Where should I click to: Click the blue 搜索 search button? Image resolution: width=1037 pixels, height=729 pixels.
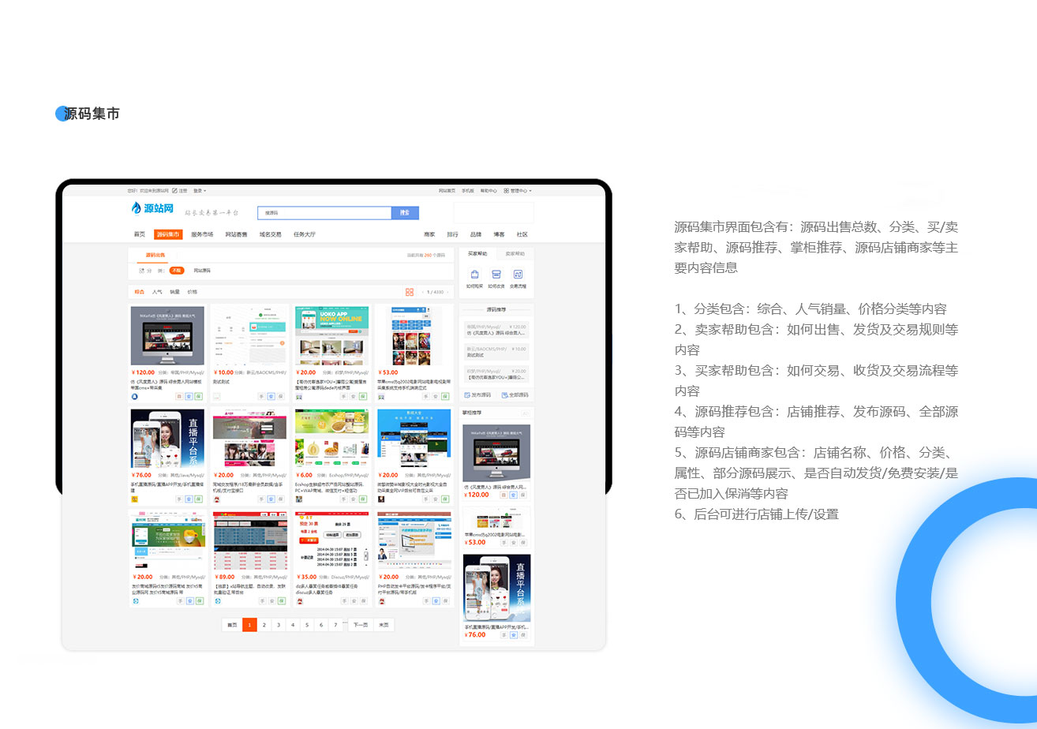405,213
